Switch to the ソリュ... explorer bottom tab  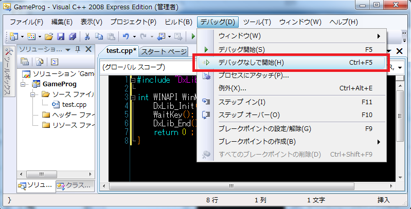(x=37, y=186)
